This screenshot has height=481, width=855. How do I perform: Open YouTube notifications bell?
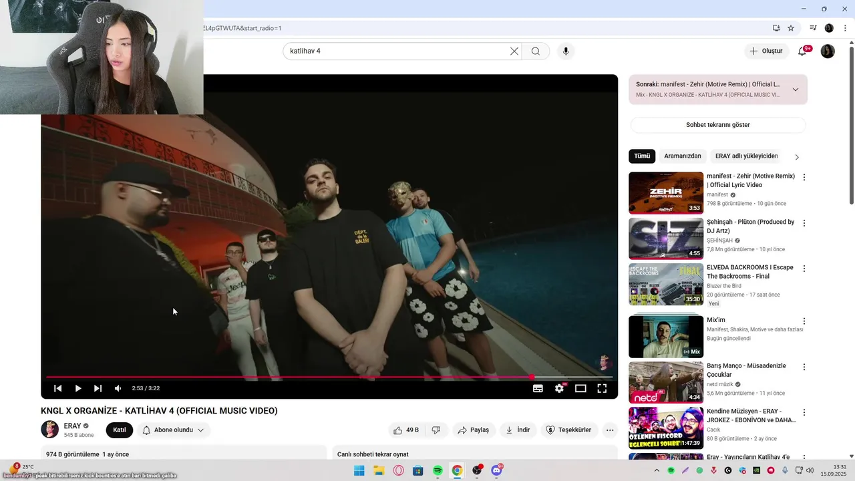pyautogui.click(x=803, y=51)
